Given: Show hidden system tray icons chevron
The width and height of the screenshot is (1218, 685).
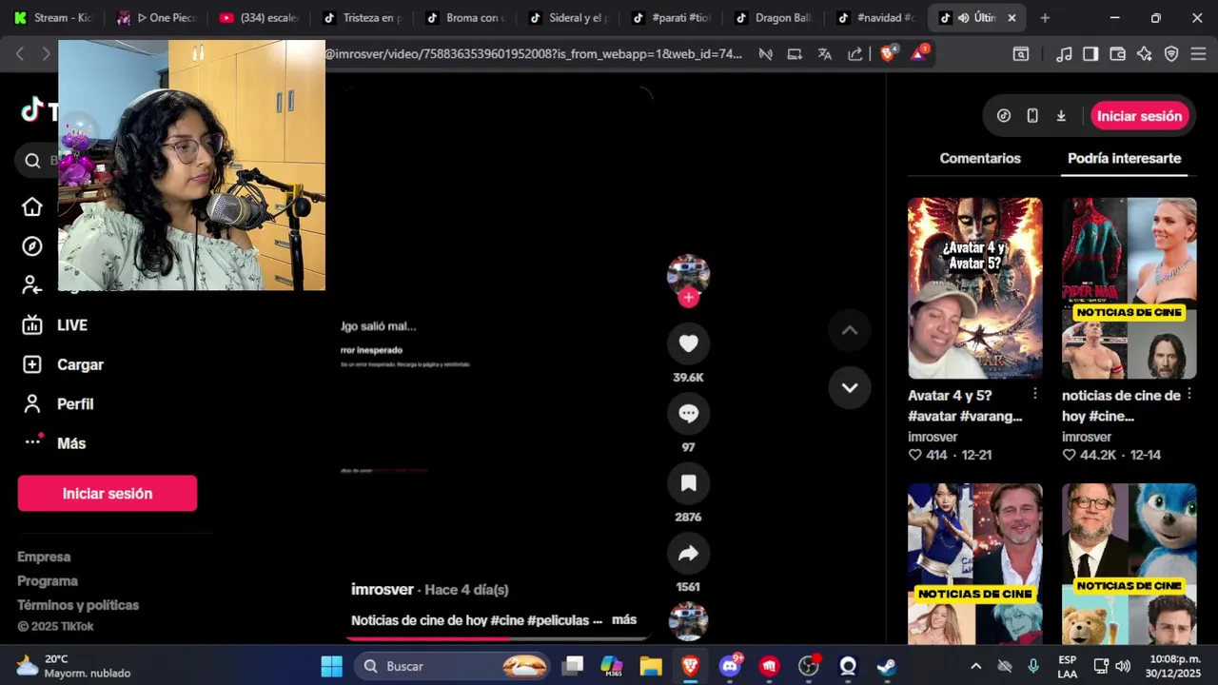Looking at the screenshot, I should tap(975, 666).
